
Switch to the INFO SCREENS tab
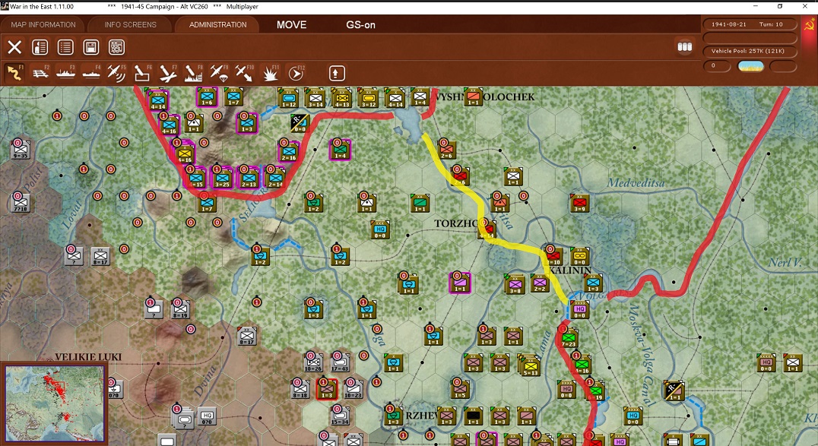(131, 24)
